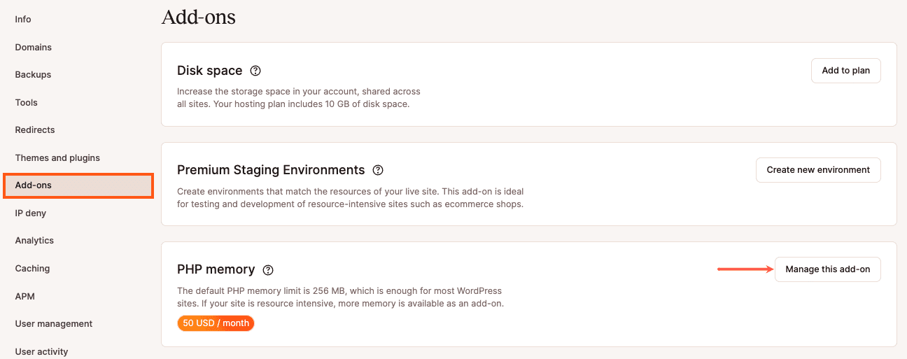Select Manage this add-on button
The width and height of the screenshot is (907, 359).
pos(827,269)
